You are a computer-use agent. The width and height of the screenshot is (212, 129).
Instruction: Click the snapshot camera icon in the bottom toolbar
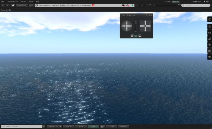click(x=102, y=127)
